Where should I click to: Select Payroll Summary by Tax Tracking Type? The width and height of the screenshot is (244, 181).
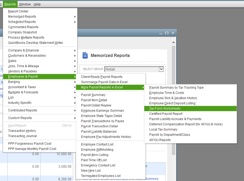click(190, 88)
